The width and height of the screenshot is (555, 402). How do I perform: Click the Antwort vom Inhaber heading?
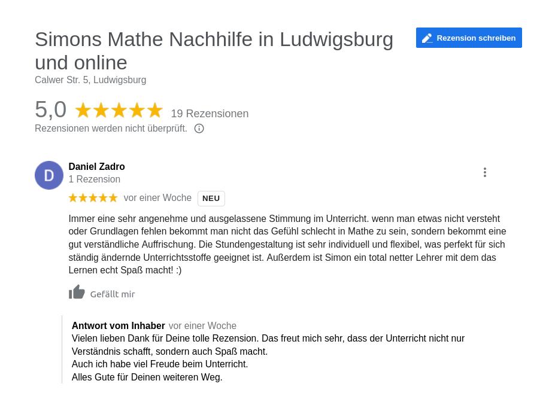point(118,326)
